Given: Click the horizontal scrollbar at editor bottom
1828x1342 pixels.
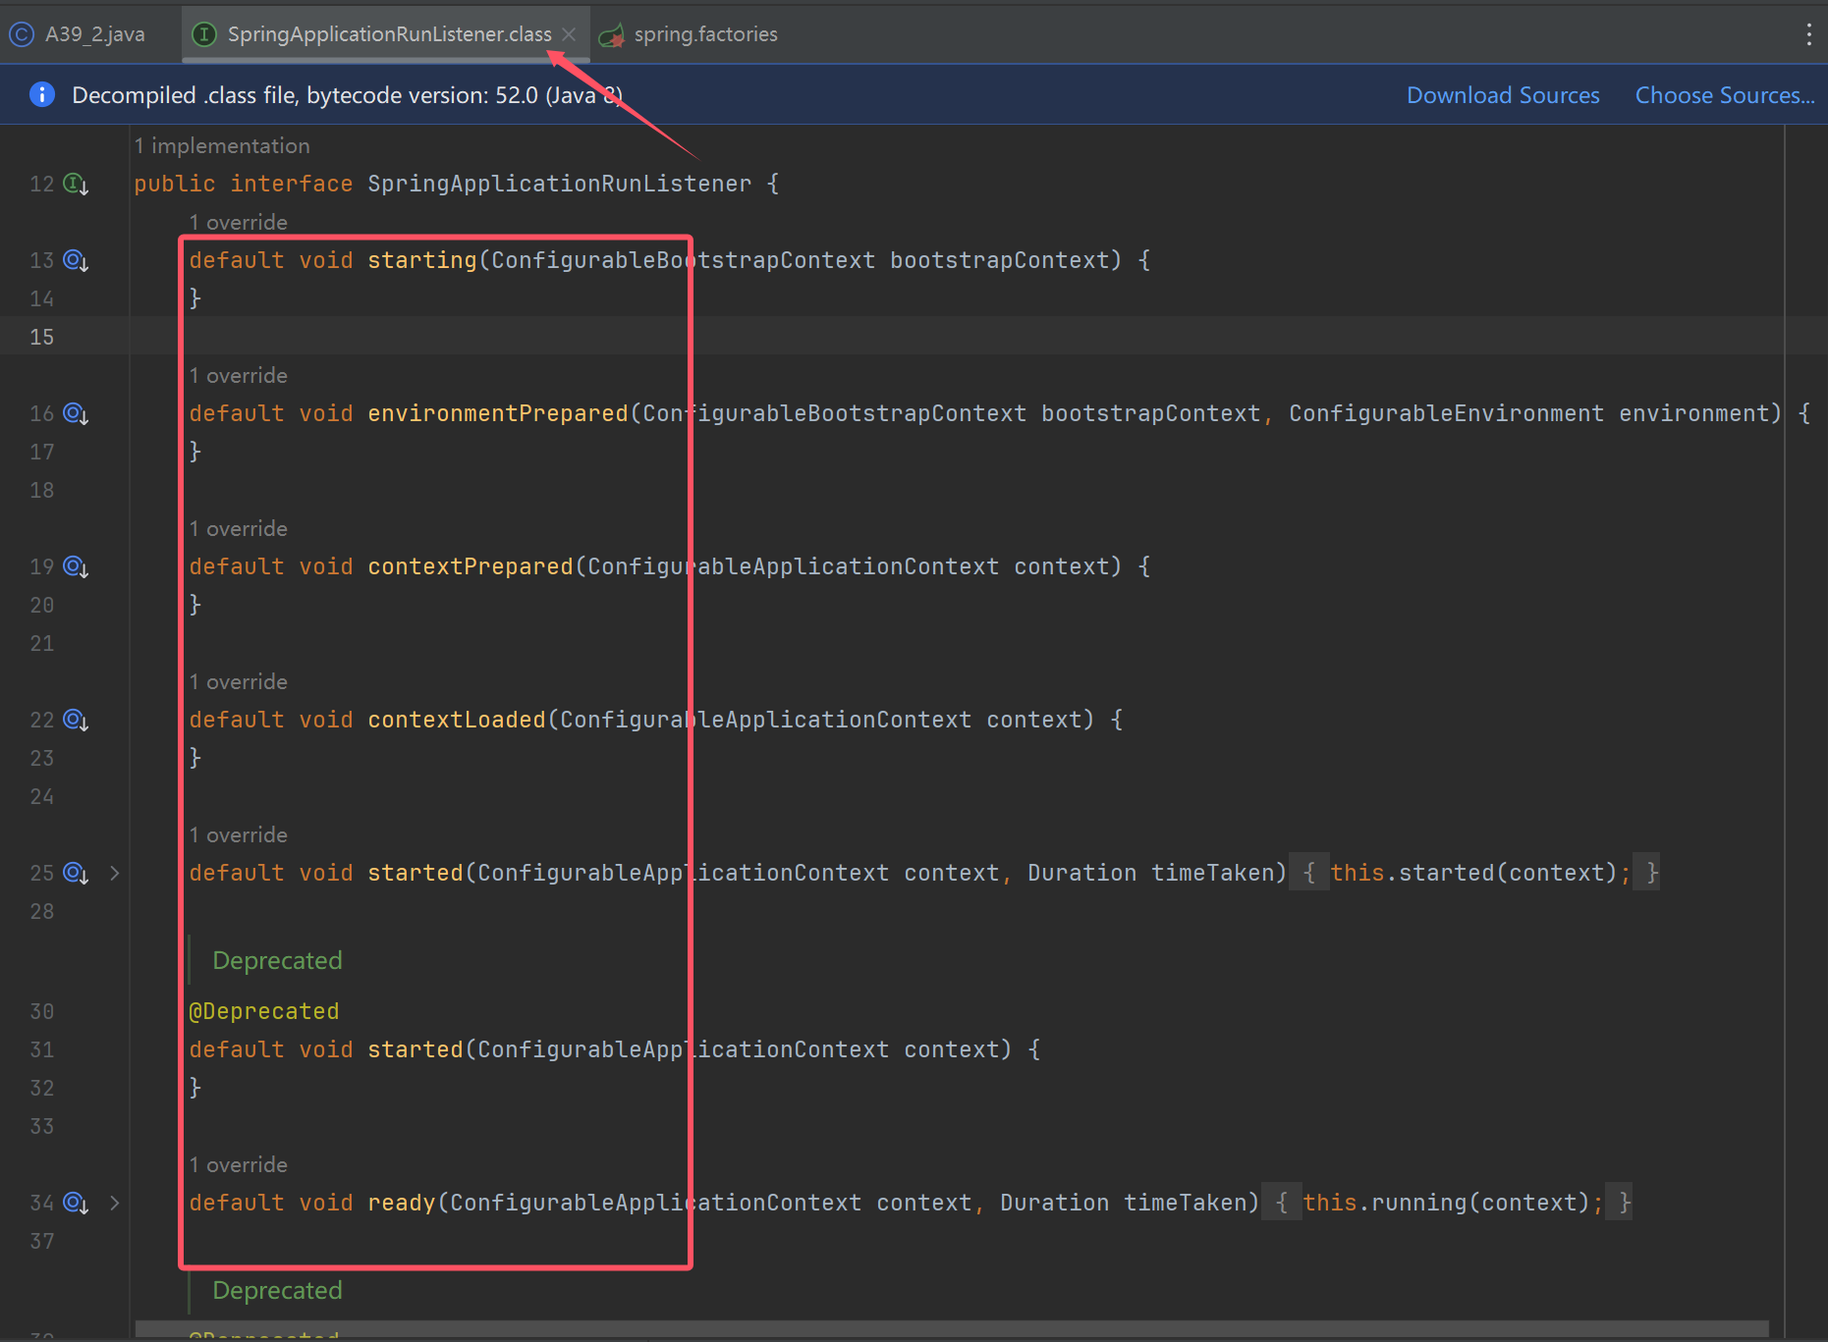Looking at the screenshot, I should (951, 1328).
